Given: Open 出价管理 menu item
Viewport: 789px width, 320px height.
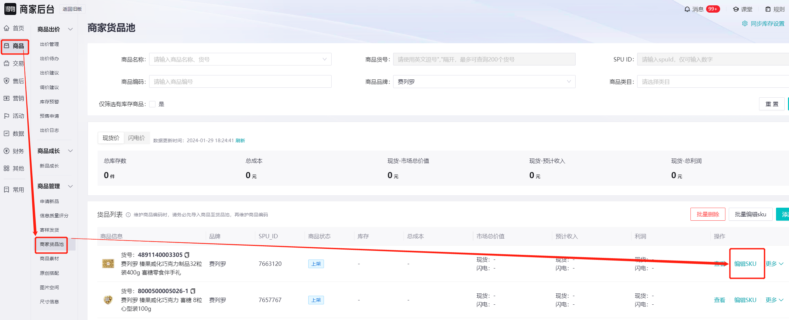Looking at the screenshot, I should pyautogui.click(x=50, y=44).
